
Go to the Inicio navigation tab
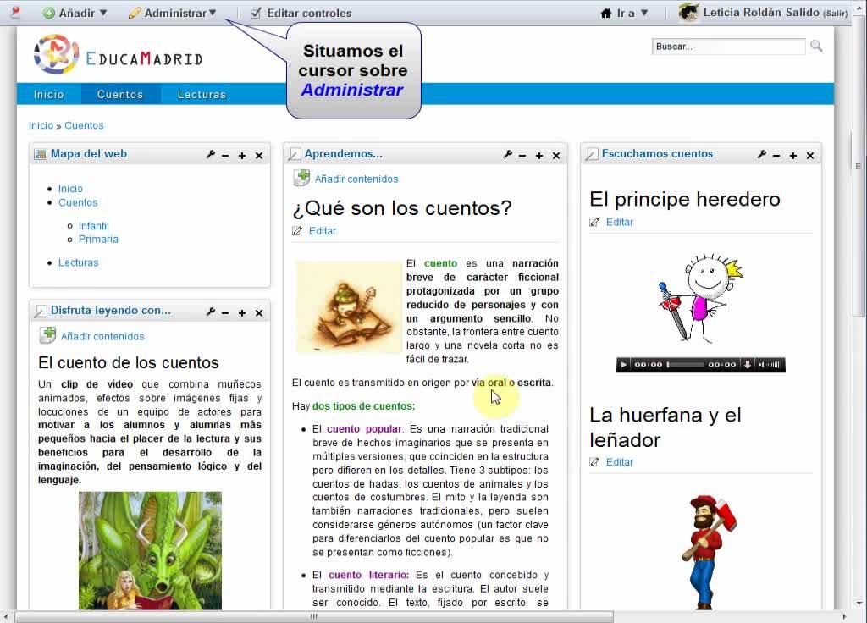click(48, 94)
